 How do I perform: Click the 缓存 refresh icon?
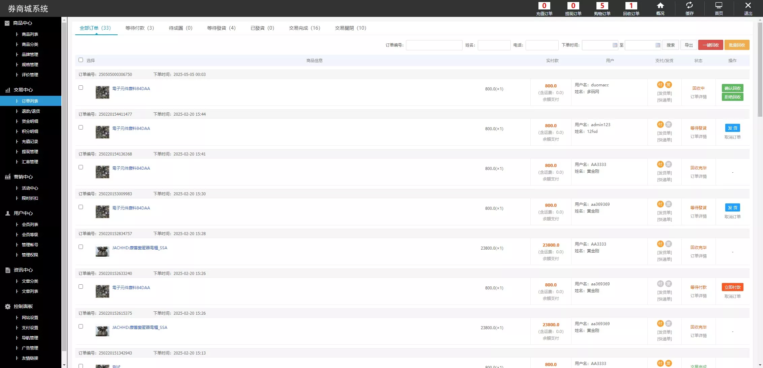click(x=689, y=5)
